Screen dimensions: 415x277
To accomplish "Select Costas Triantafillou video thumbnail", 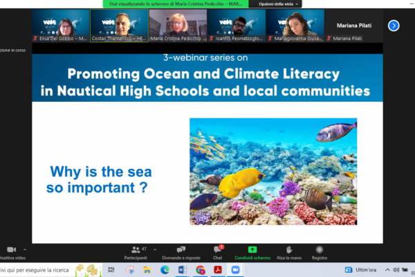I will tap(119, 26).
